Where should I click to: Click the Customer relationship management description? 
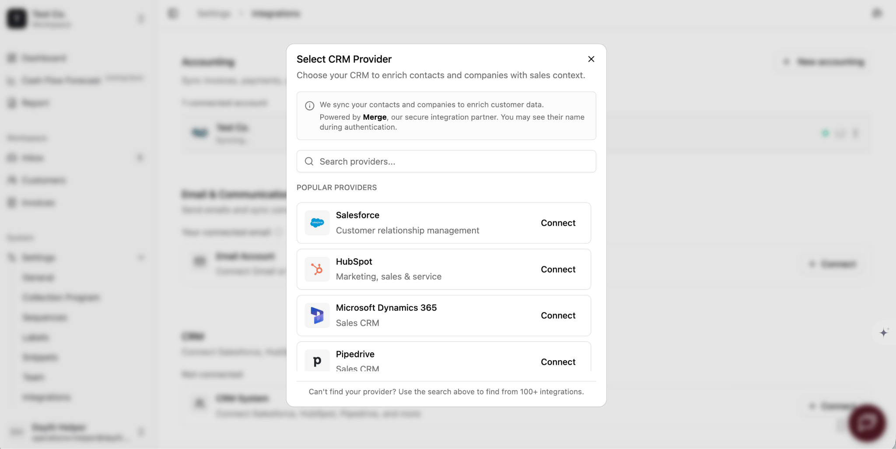(x=407, y=231)
